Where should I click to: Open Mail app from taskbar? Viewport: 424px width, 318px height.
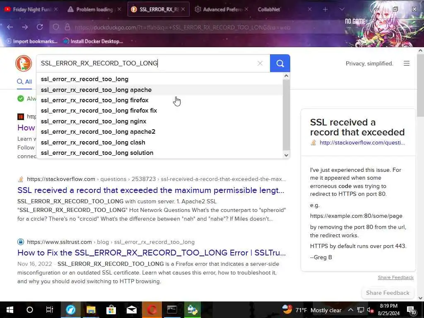[131, 310]
